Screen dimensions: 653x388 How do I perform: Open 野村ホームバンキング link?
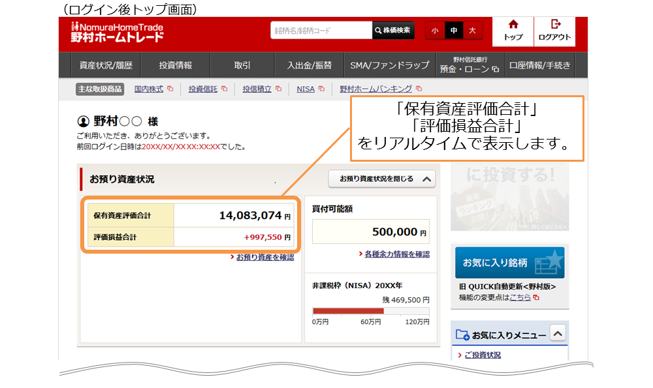coord(375,89)
